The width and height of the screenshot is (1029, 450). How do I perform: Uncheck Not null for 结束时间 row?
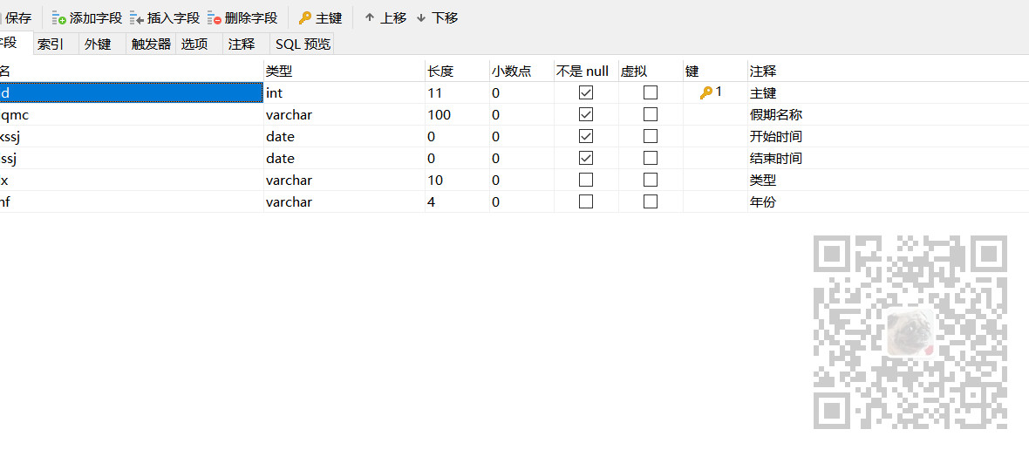[x=586, y=158]
